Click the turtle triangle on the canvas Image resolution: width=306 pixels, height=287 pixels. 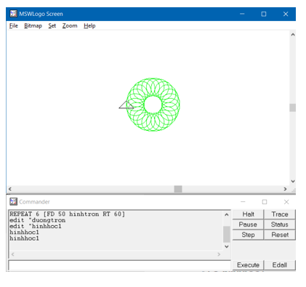coord(126,105)
